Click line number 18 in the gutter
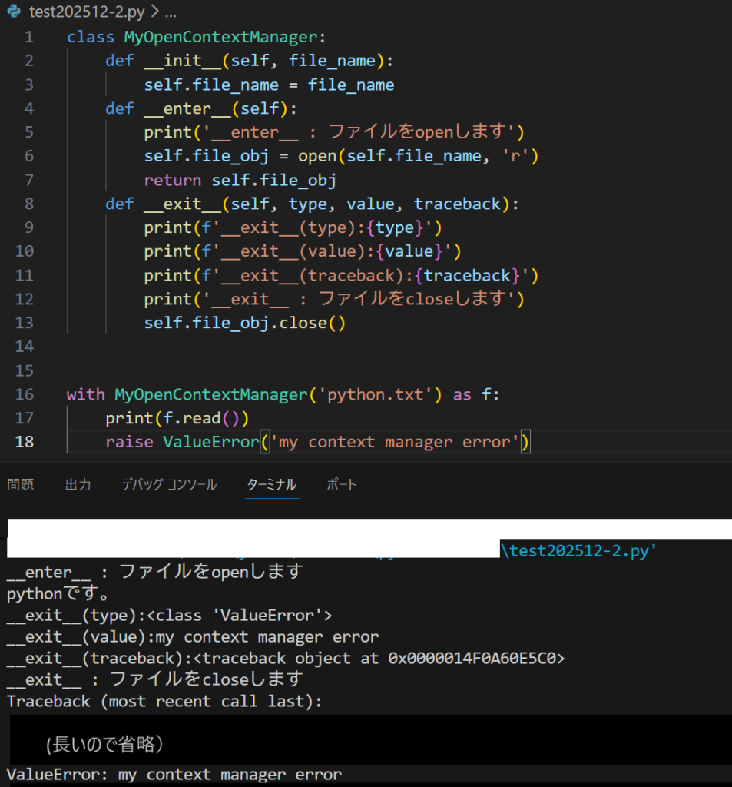Image resolution: width=732 pixels, height=787 pixels. tap(25, 442)
